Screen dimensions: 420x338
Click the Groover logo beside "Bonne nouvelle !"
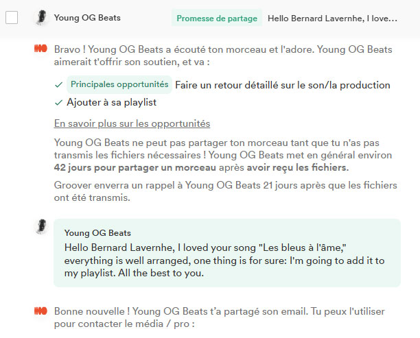pos(40,311)
